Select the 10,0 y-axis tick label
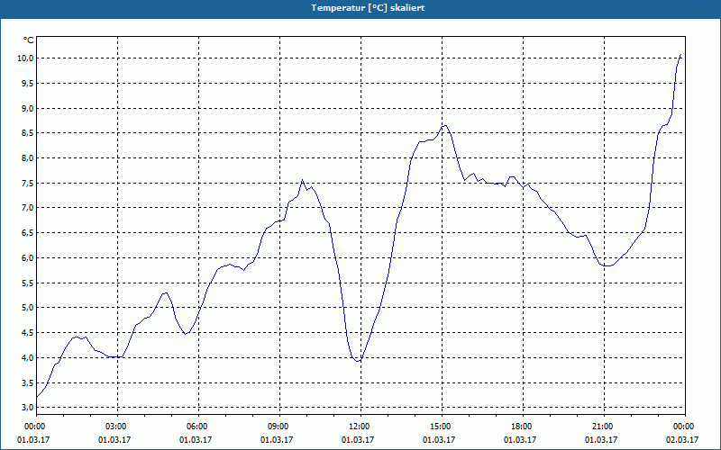The height and width of the screenshot is (450, 721). [x=25, y=58]
